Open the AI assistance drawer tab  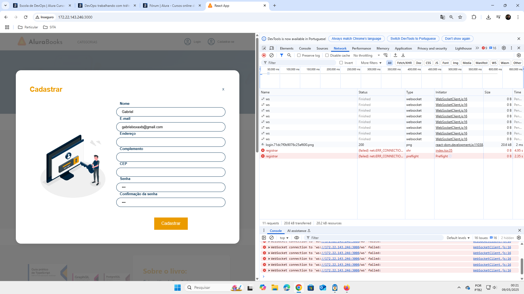point(299,231)
